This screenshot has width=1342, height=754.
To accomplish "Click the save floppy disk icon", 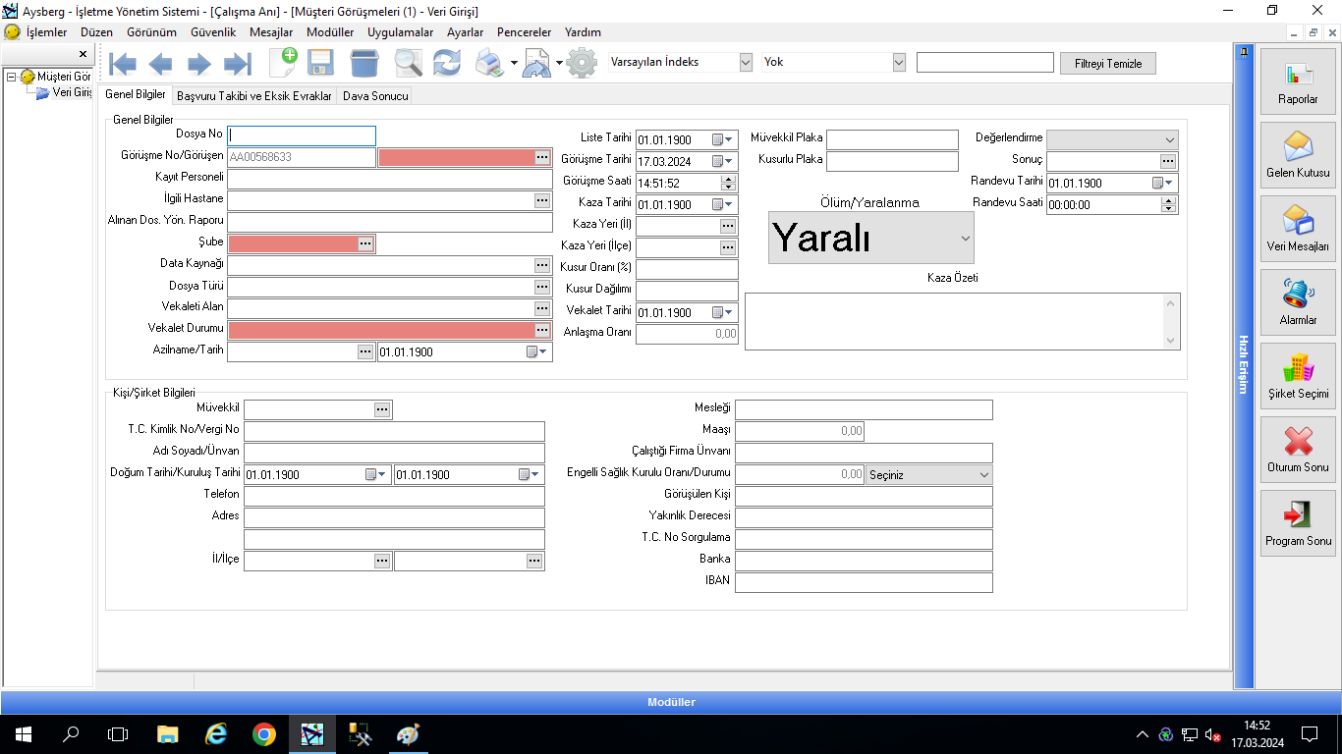I will [320, 63].
